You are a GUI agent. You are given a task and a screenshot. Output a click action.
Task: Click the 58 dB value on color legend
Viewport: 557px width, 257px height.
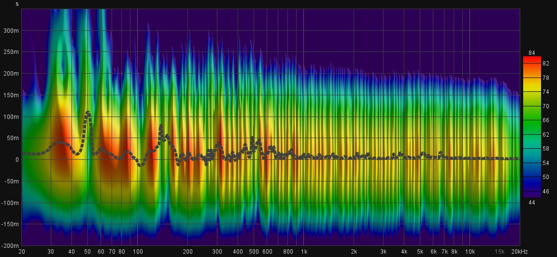(546, 149)
